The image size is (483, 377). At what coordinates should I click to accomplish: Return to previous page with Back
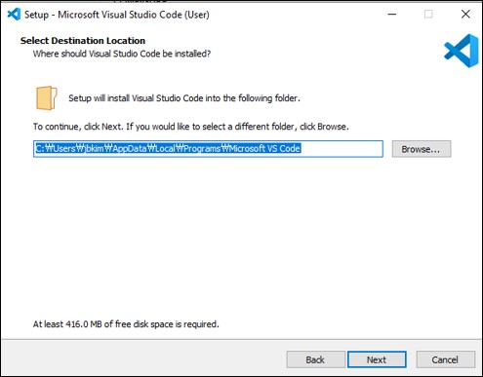(315, 359)
